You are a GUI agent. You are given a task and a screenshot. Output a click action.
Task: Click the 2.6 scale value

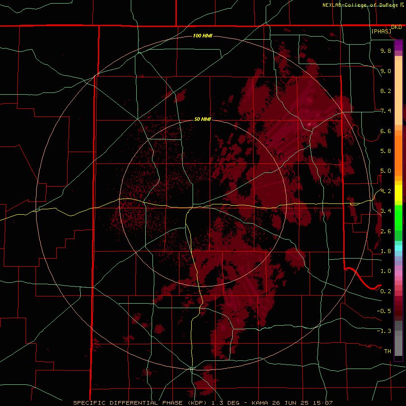(x=386, y=231)
